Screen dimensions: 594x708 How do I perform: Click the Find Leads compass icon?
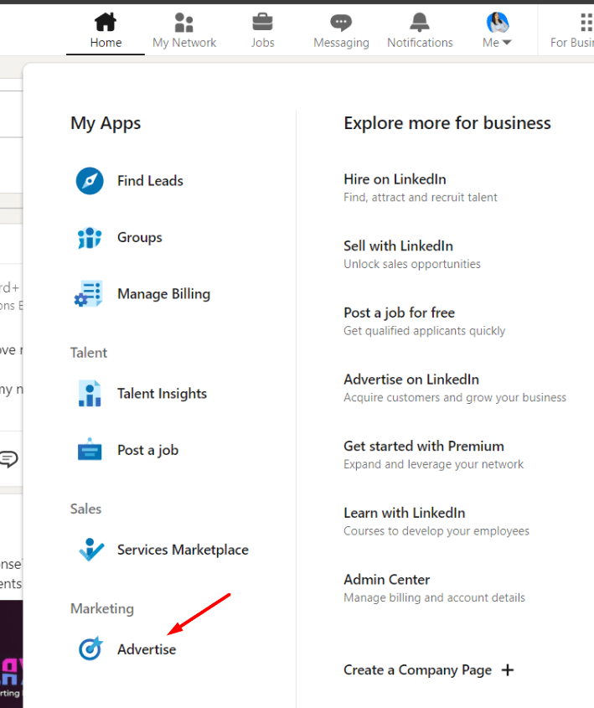point(90,181)
